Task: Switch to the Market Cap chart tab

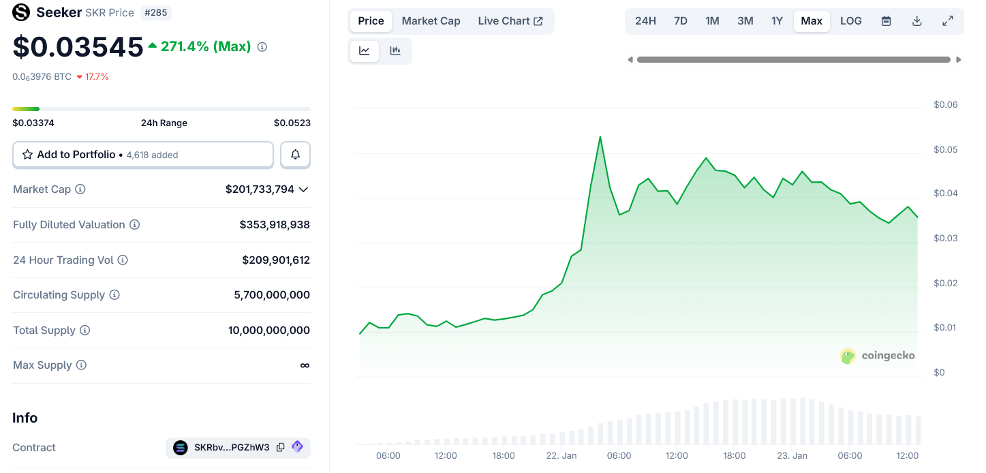Action: tap(431, 21)
